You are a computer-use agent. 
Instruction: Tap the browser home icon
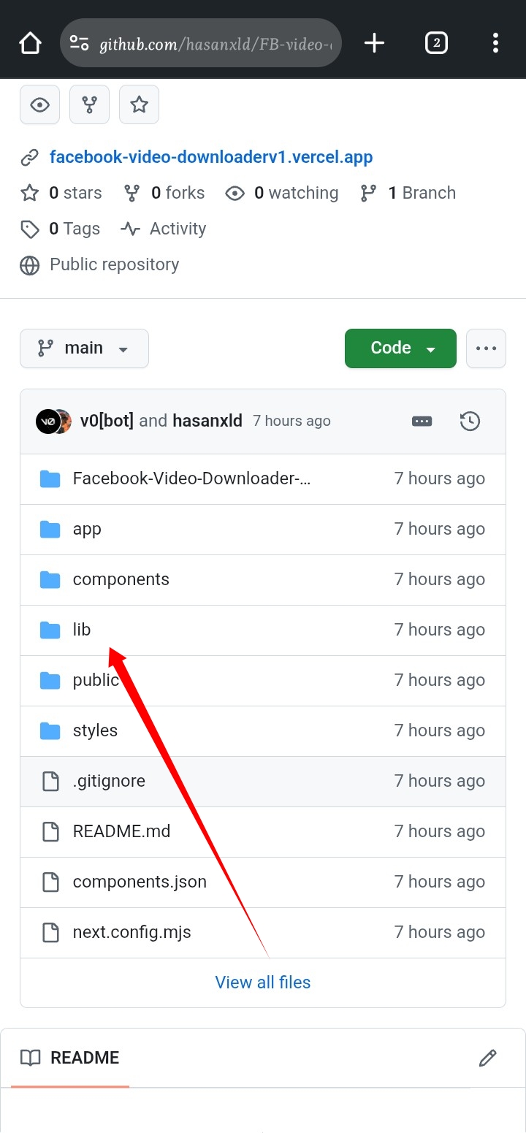[x=30, y=44]
